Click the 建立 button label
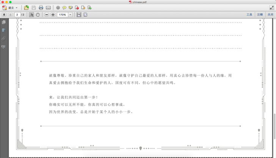 [11, 8]
